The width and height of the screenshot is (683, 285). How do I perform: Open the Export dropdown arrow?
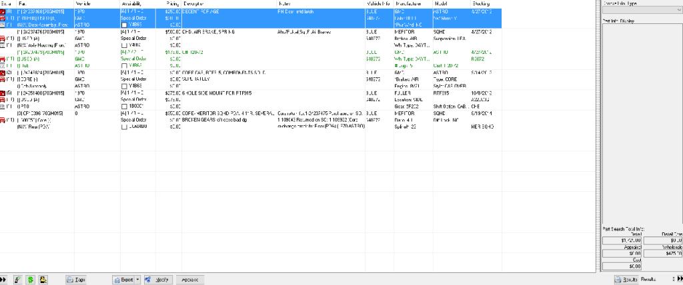[138, 280]
